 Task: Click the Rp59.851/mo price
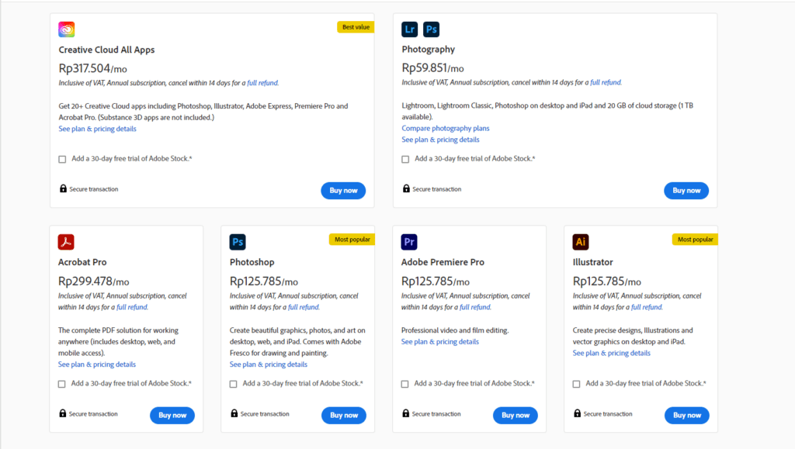tap(432, 67)
